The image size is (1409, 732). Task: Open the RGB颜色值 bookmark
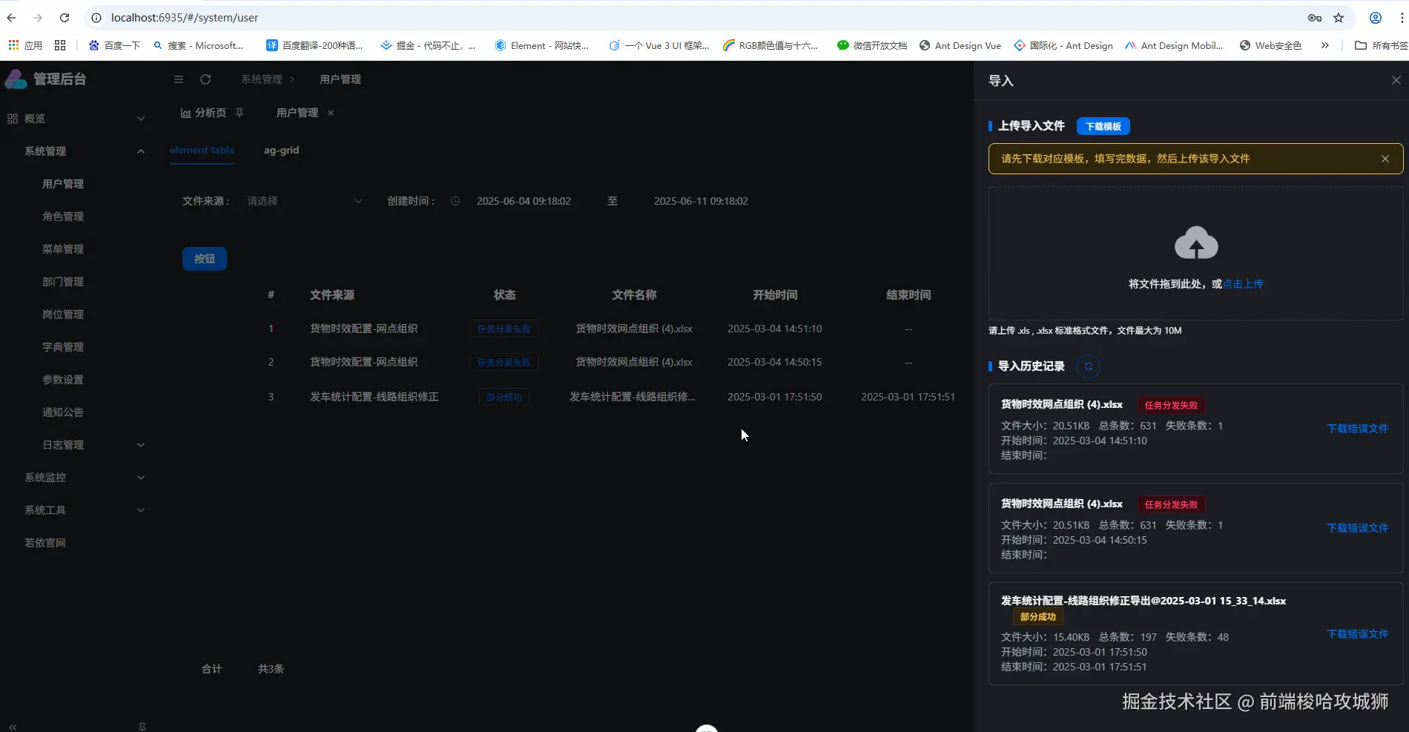pos(771,45)
